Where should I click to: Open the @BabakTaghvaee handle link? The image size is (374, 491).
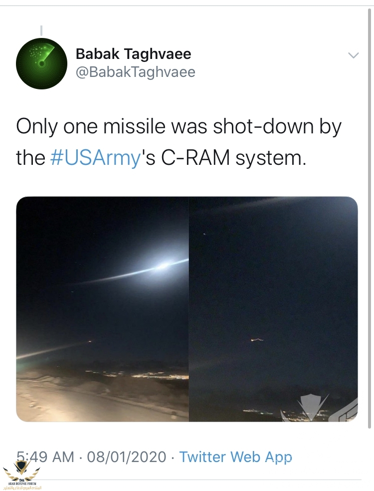(135, 72)
